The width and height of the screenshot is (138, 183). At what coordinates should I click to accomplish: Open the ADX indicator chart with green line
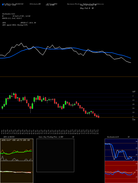pyautogui.click(x=17, y=150)
